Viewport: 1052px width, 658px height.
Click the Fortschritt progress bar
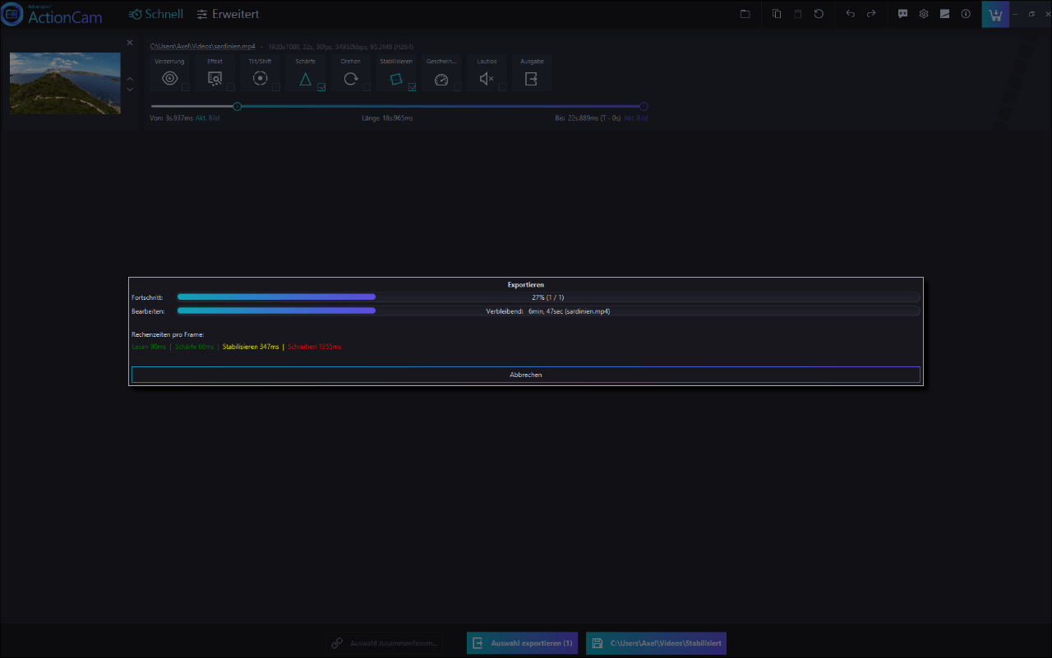click(548, 297)
